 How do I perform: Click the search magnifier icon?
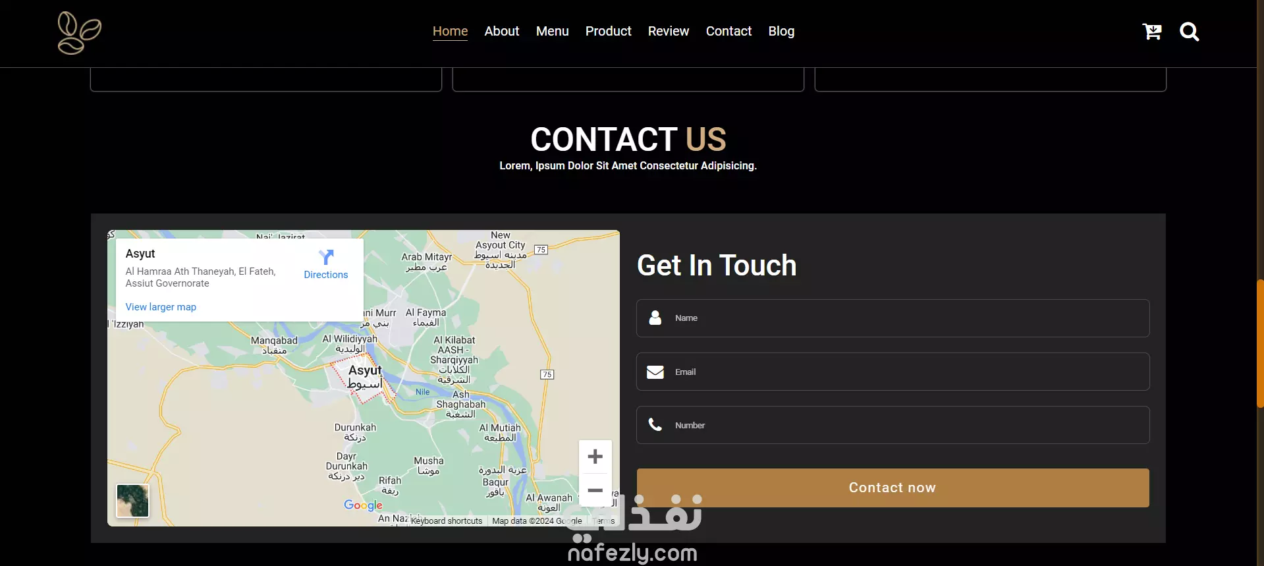1189,32
